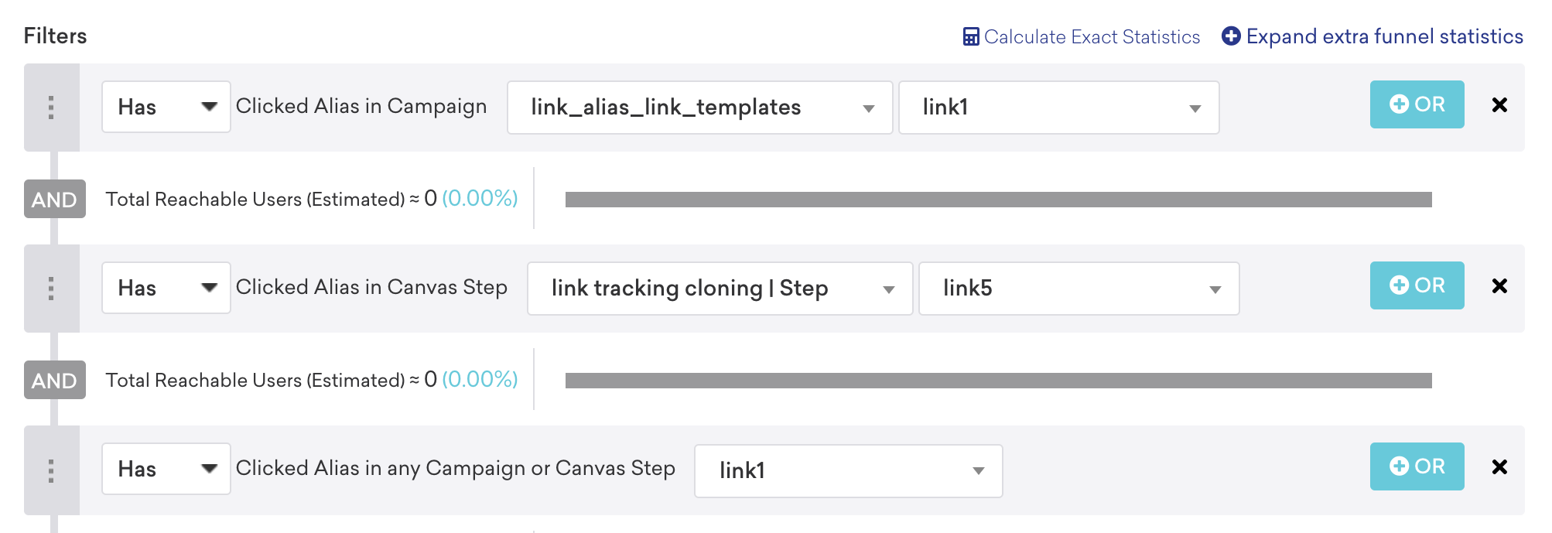Open the link_alias_link_templates campaign dropdown

tap(700, 108)
